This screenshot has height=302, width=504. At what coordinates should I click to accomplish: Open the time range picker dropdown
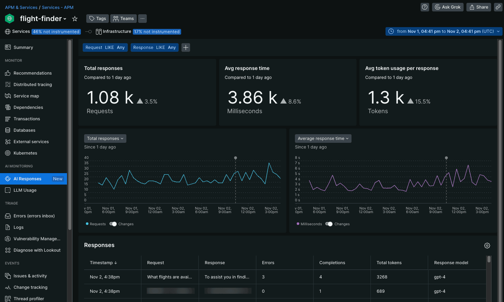[444, 31]
